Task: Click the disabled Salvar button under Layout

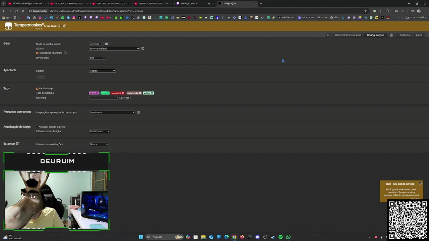Action: 41,77
